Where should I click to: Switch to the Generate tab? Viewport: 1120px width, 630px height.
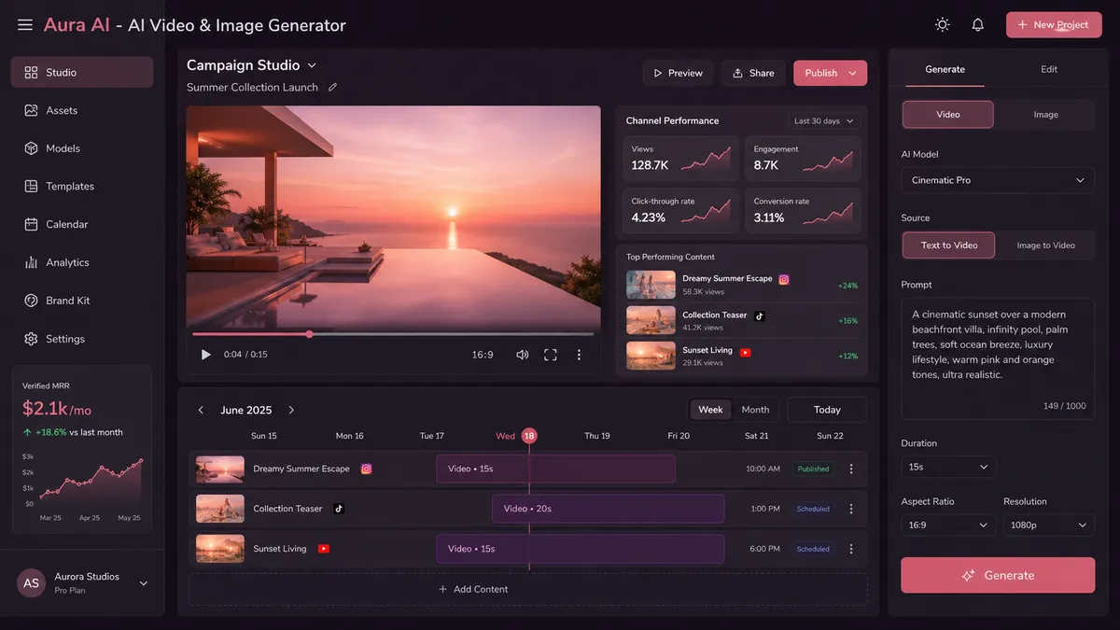945,69
